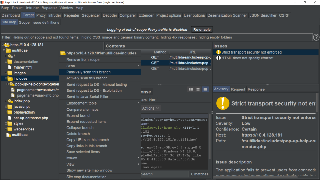Open the Issue definitions sub-tab
Image resolution: width=320 pixels, height=180 pixels.
(x=46, y=22)
